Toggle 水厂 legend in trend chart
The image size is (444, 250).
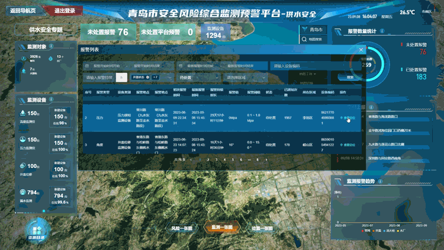point(401,230)
